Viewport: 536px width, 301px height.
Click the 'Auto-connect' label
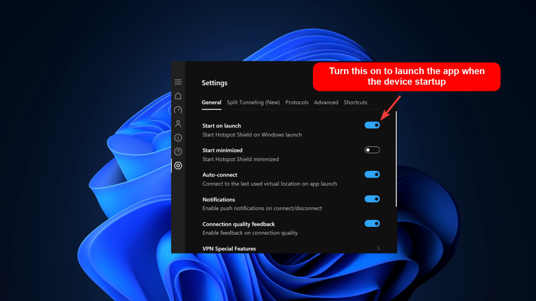(220, 175)
